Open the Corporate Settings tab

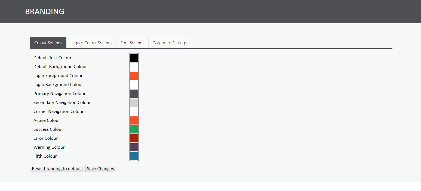pos(170,43)
